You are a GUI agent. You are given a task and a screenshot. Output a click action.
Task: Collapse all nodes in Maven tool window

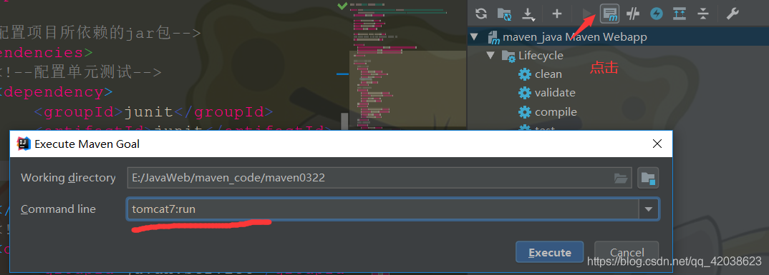[703, 14]
